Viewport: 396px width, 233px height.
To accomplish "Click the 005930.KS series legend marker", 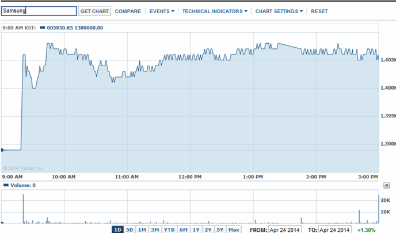I will 43,28.
